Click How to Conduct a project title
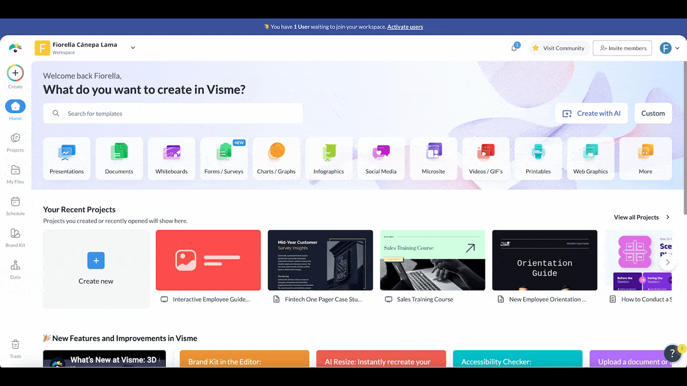Screen dimensions: 687x386 [x=646, y=299]
